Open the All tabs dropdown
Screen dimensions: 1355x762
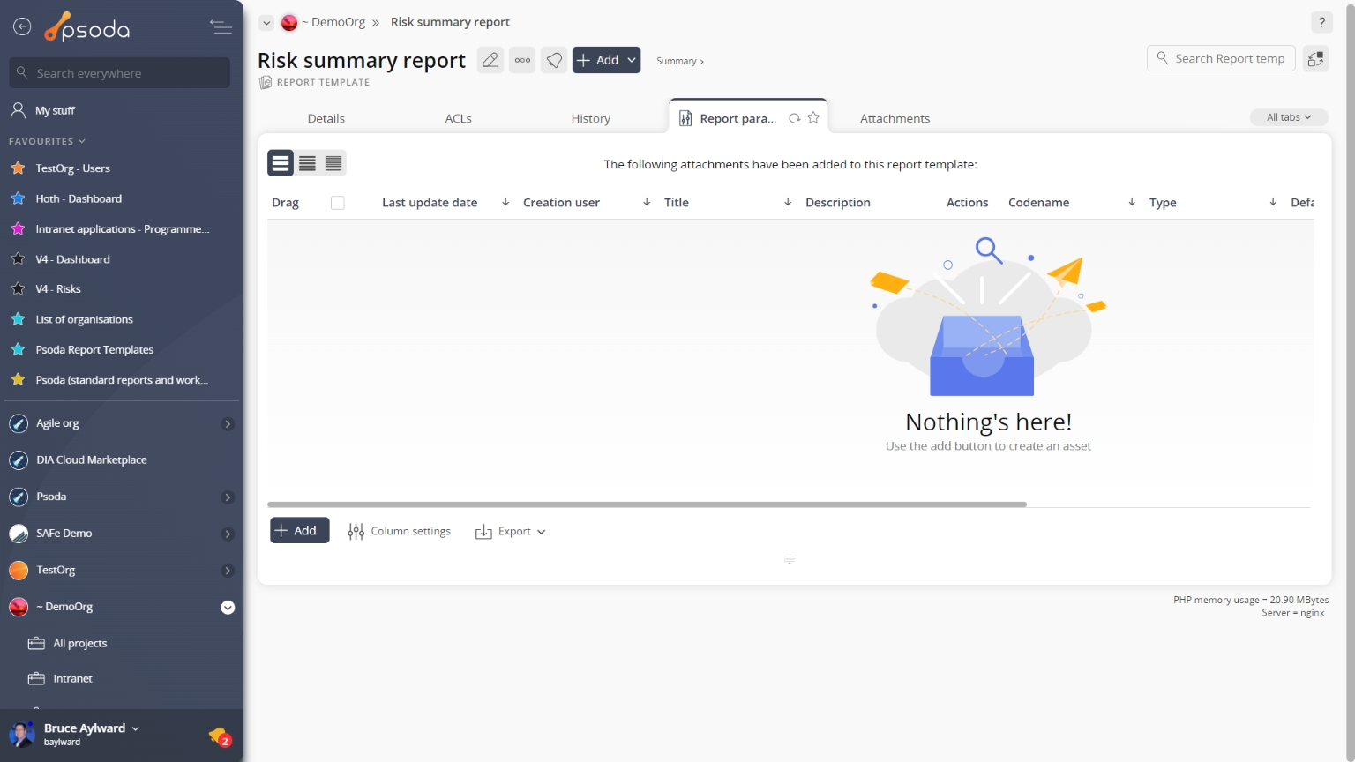pos(1289,117)
